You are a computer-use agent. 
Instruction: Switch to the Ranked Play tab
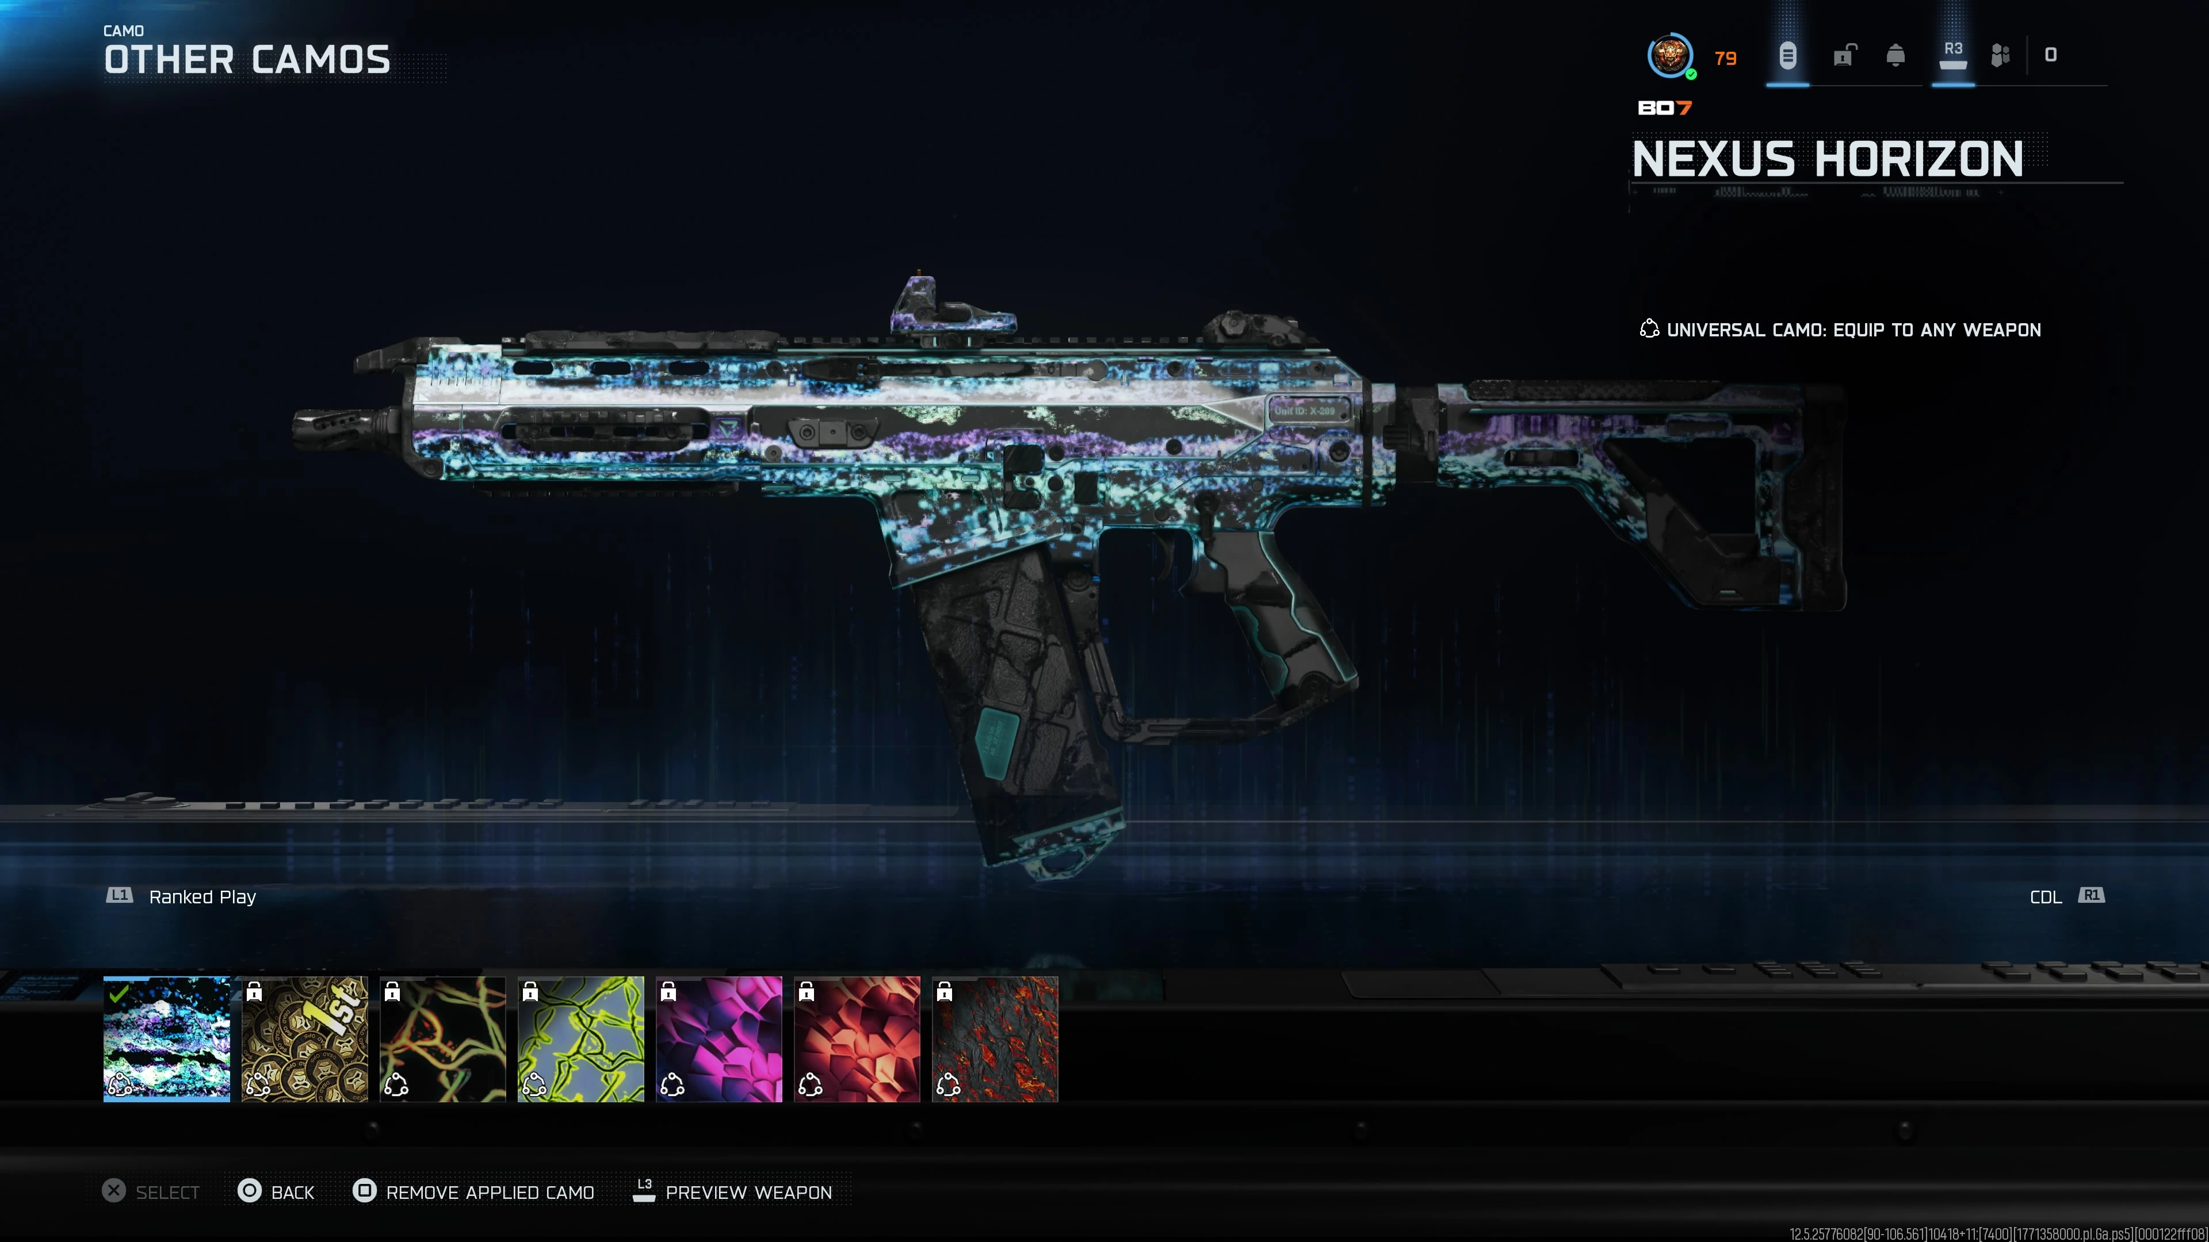click(x=202, y=896)
